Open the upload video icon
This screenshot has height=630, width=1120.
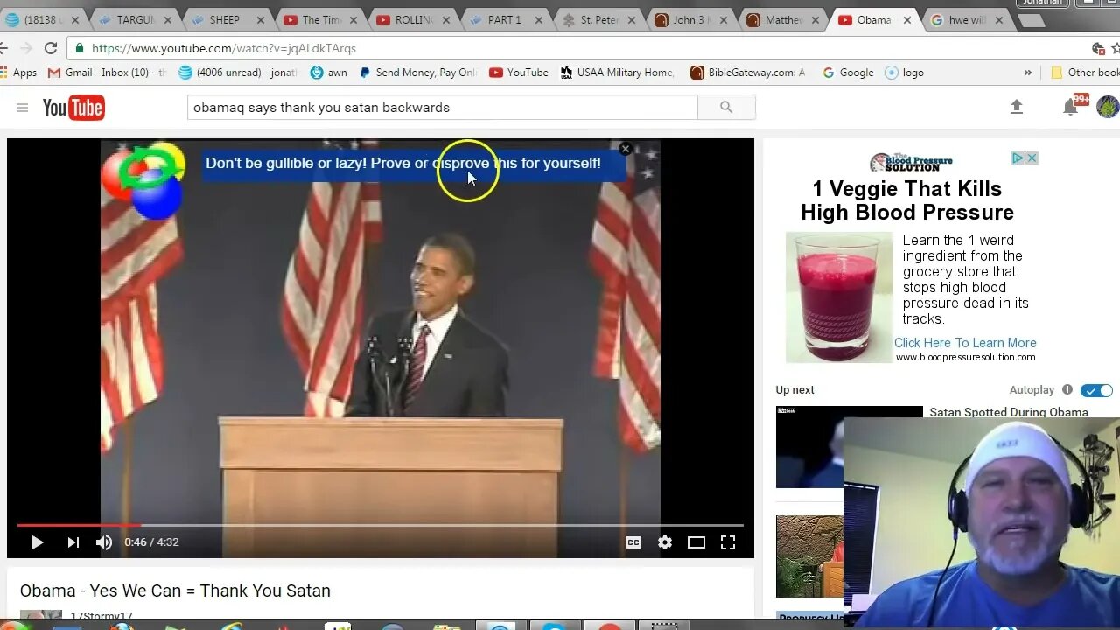(x=1017, y=107)
